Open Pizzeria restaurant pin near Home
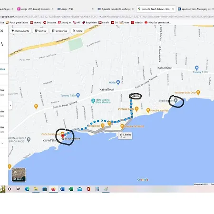 coord(136,109)
